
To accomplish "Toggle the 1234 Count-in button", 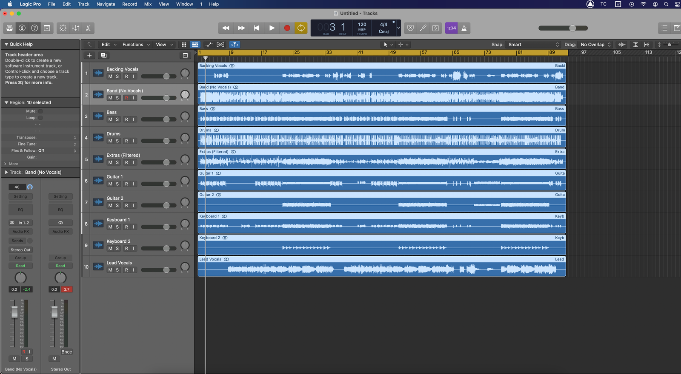I will point(451,28).
